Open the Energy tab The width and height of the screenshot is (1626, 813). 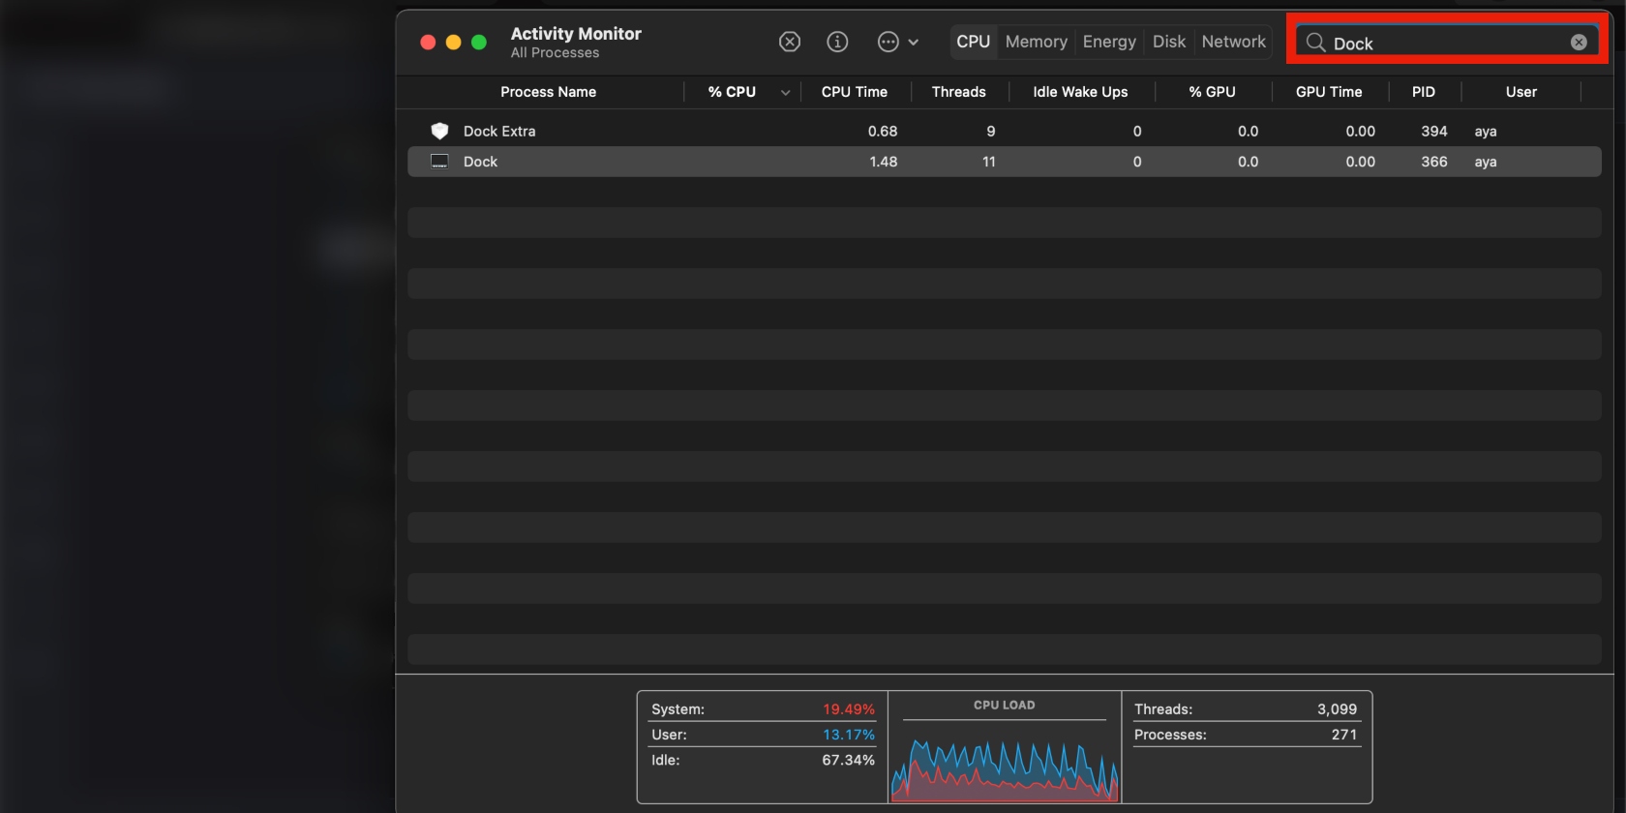pyautogui.click(x=1109, y=42)
